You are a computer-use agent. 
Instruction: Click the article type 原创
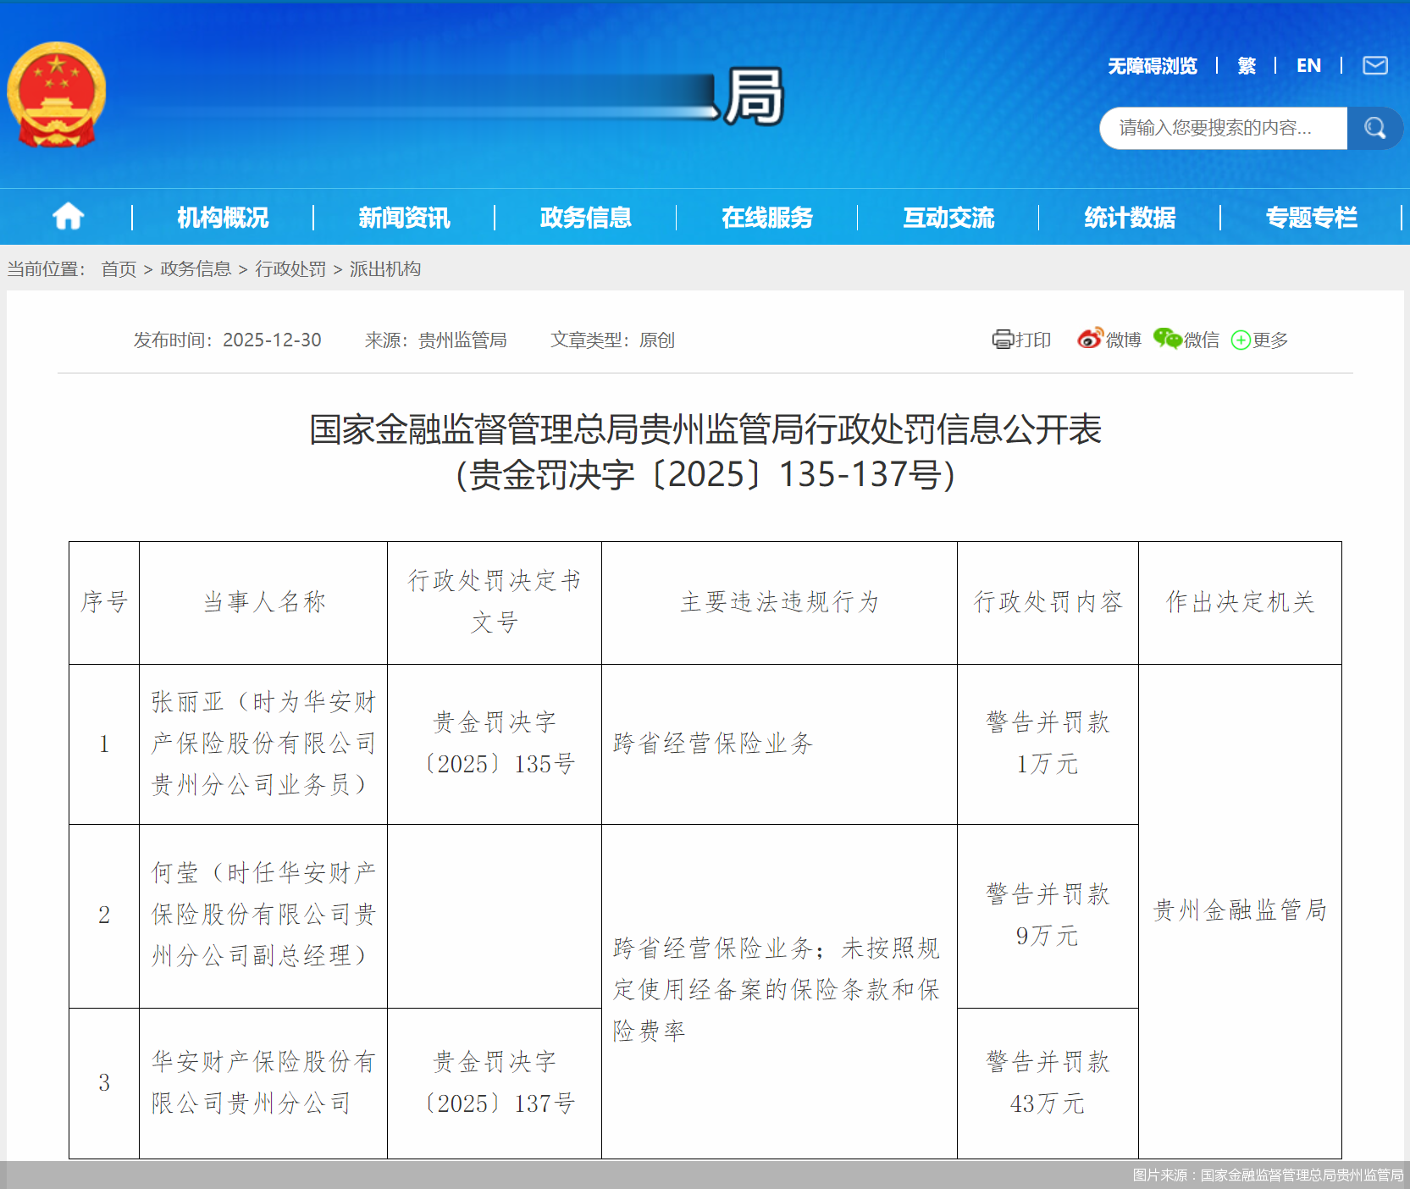click(x=657, y=340)
